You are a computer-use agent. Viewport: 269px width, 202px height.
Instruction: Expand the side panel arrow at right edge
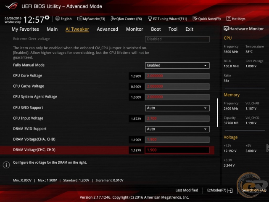267,148
